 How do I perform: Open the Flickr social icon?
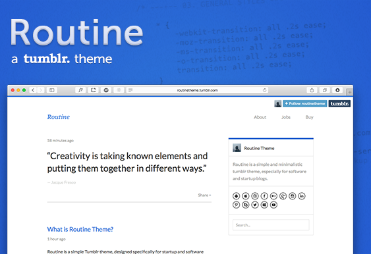[273, 196]
